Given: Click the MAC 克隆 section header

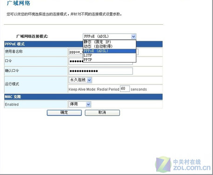Looking at the screenshot, I should [83, 97].
